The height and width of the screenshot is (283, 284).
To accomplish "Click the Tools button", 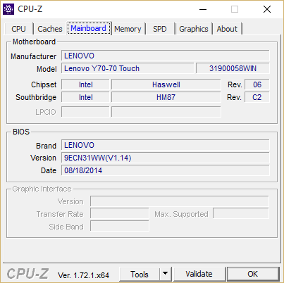I will [140, 274].
